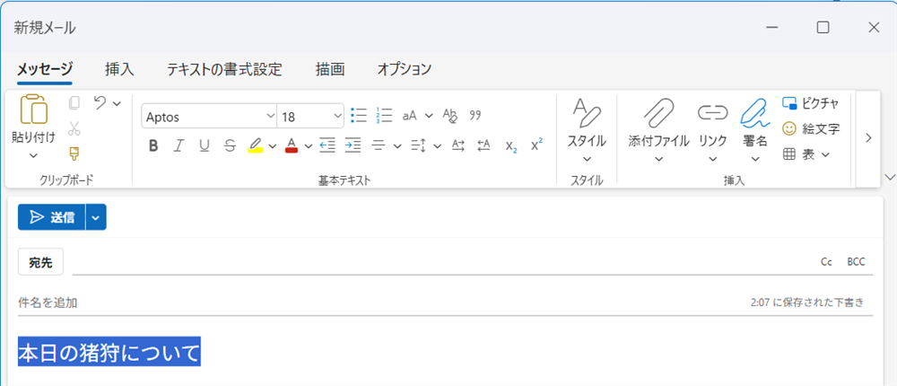Set right-to-left text direction

(x=484, y=145)
